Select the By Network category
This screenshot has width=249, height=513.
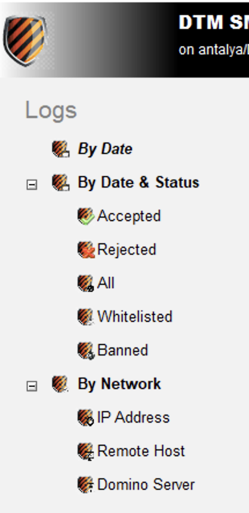point(119,384)
